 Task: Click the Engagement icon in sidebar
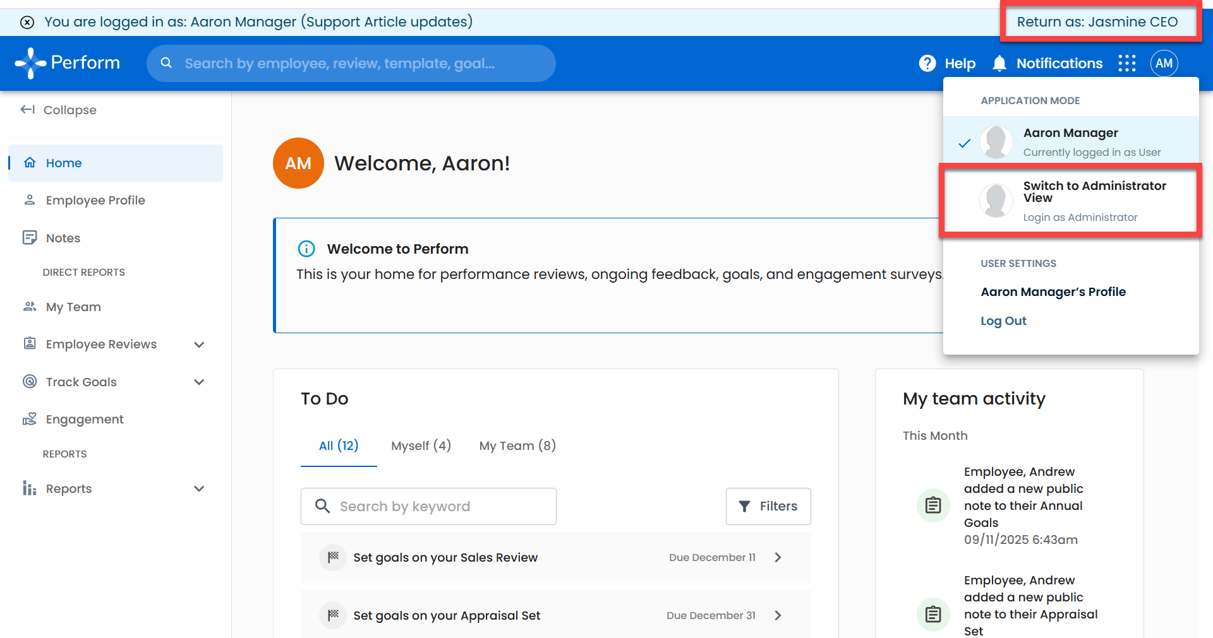(x=30, y=419)
